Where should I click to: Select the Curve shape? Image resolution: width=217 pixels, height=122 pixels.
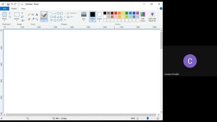pyautogui.click(x=55, y=14)
